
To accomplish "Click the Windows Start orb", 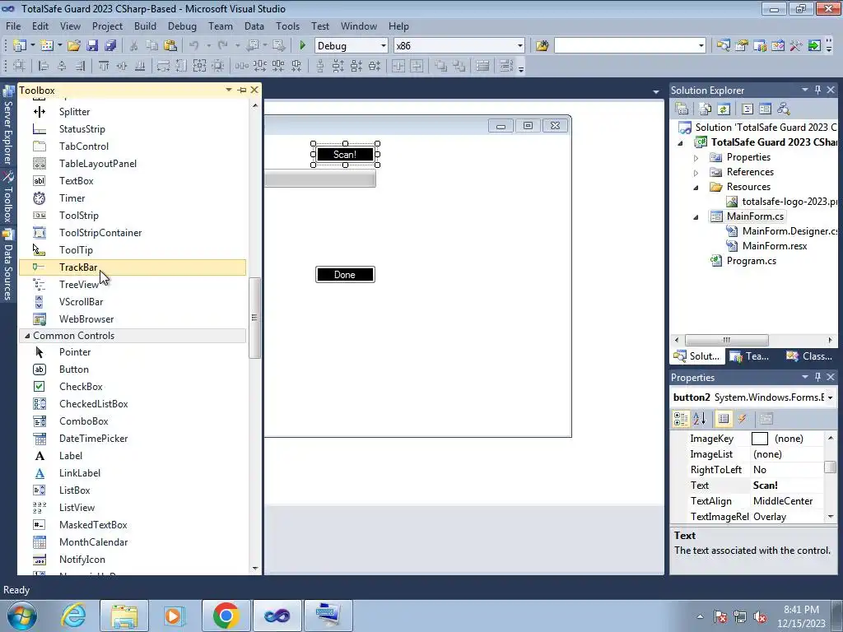I will 21,616.
